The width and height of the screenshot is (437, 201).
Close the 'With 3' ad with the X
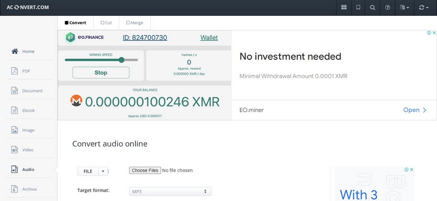[x=411, y=169]
